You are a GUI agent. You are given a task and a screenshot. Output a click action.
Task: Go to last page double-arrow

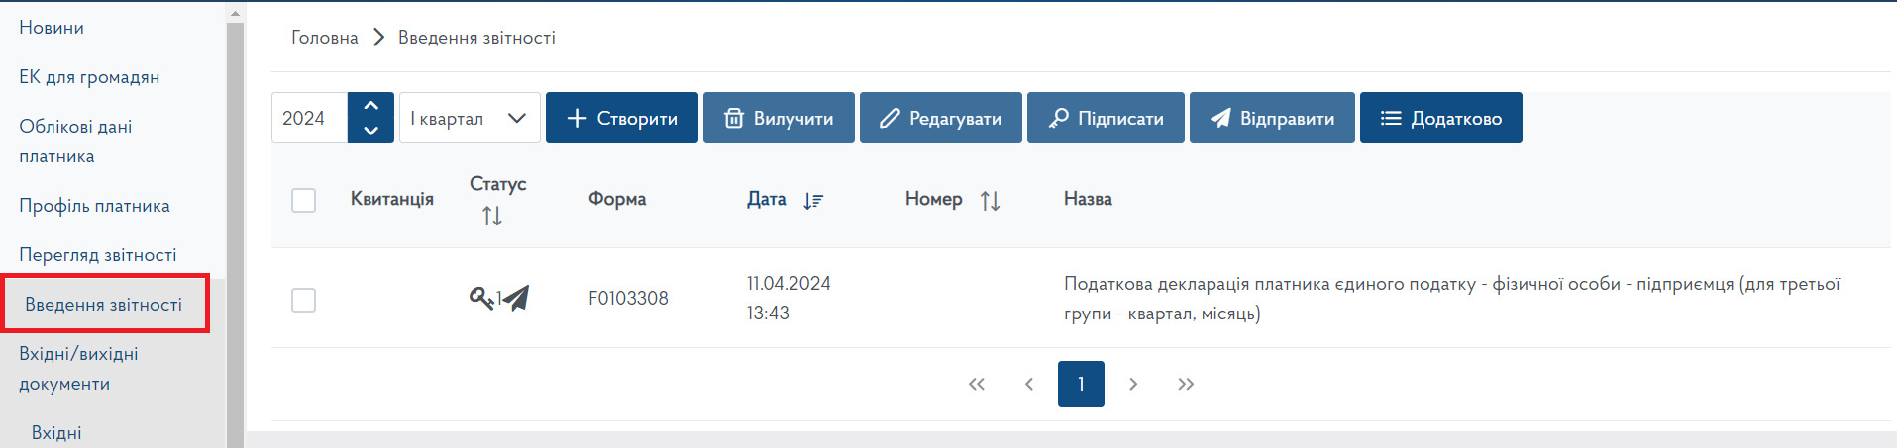1186,384
